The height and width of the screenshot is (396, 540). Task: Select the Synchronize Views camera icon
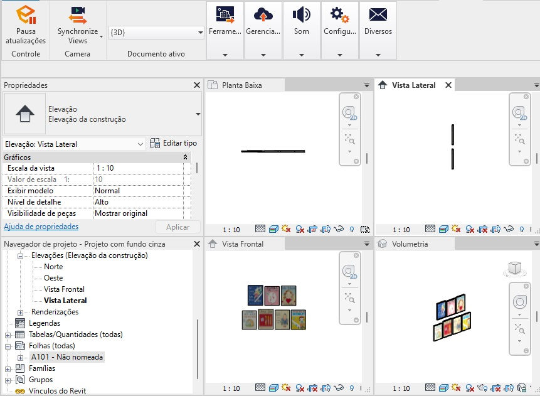click(77, 13)
